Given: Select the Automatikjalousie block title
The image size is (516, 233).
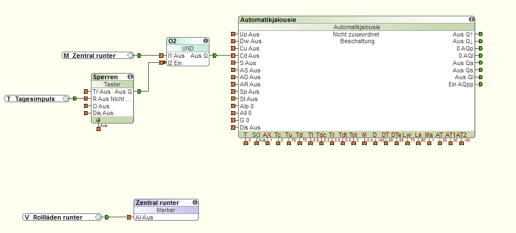Looking at the screenshot, I should 268,20.
